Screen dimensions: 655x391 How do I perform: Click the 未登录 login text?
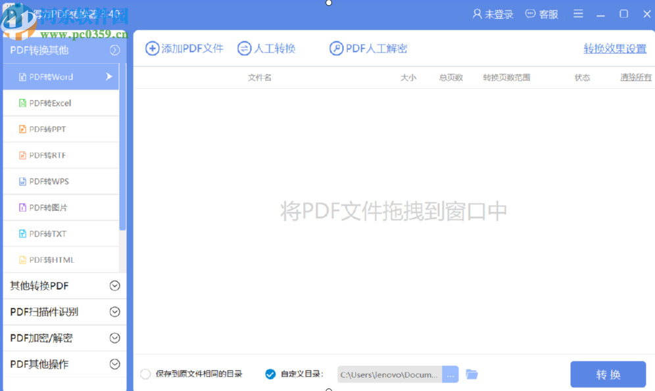click(498, 14)
